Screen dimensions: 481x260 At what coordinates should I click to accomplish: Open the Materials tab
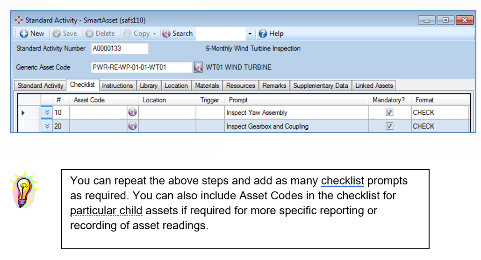click(x=207, y=86)
